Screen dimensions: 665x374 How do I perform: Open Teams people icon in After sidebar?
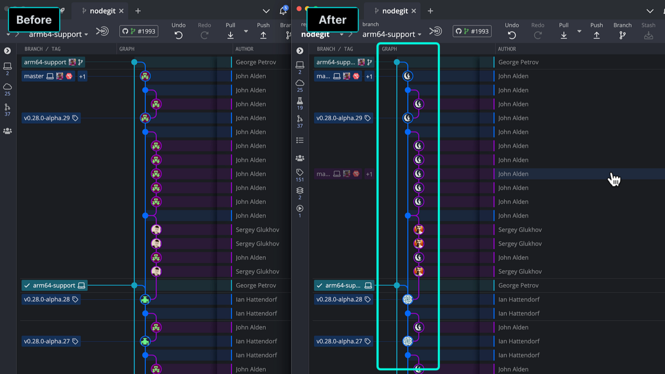click(300, 158)
